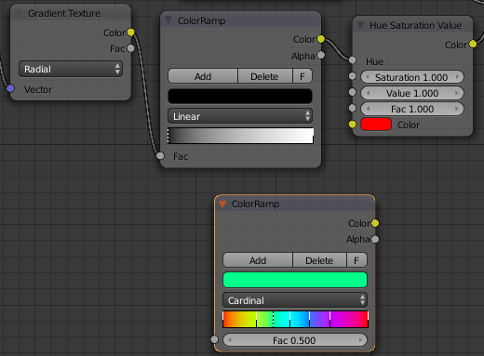
Task: Click Add in the Cardinal ColorRamp
Action: pyautogui.click(x=258, y=260)
